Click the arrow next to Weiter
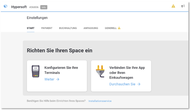This screenshot has height=110, width=190. click(58, 79)
